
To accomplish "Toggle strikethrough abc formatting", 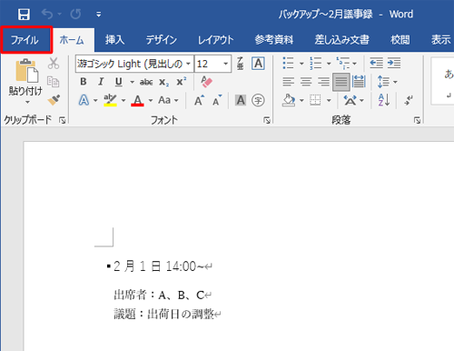I will pyautogui.click(x=146, y=82).
